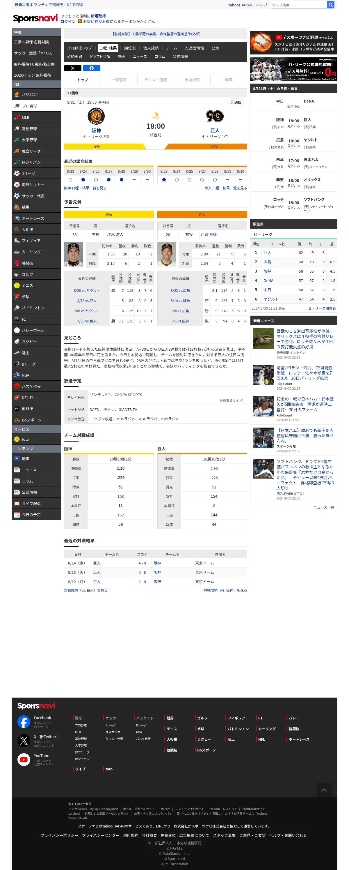Click the Yahoo! JAPAN header link
The width and height of the screenshot is (349, 870).
click(x=240, y=5)
